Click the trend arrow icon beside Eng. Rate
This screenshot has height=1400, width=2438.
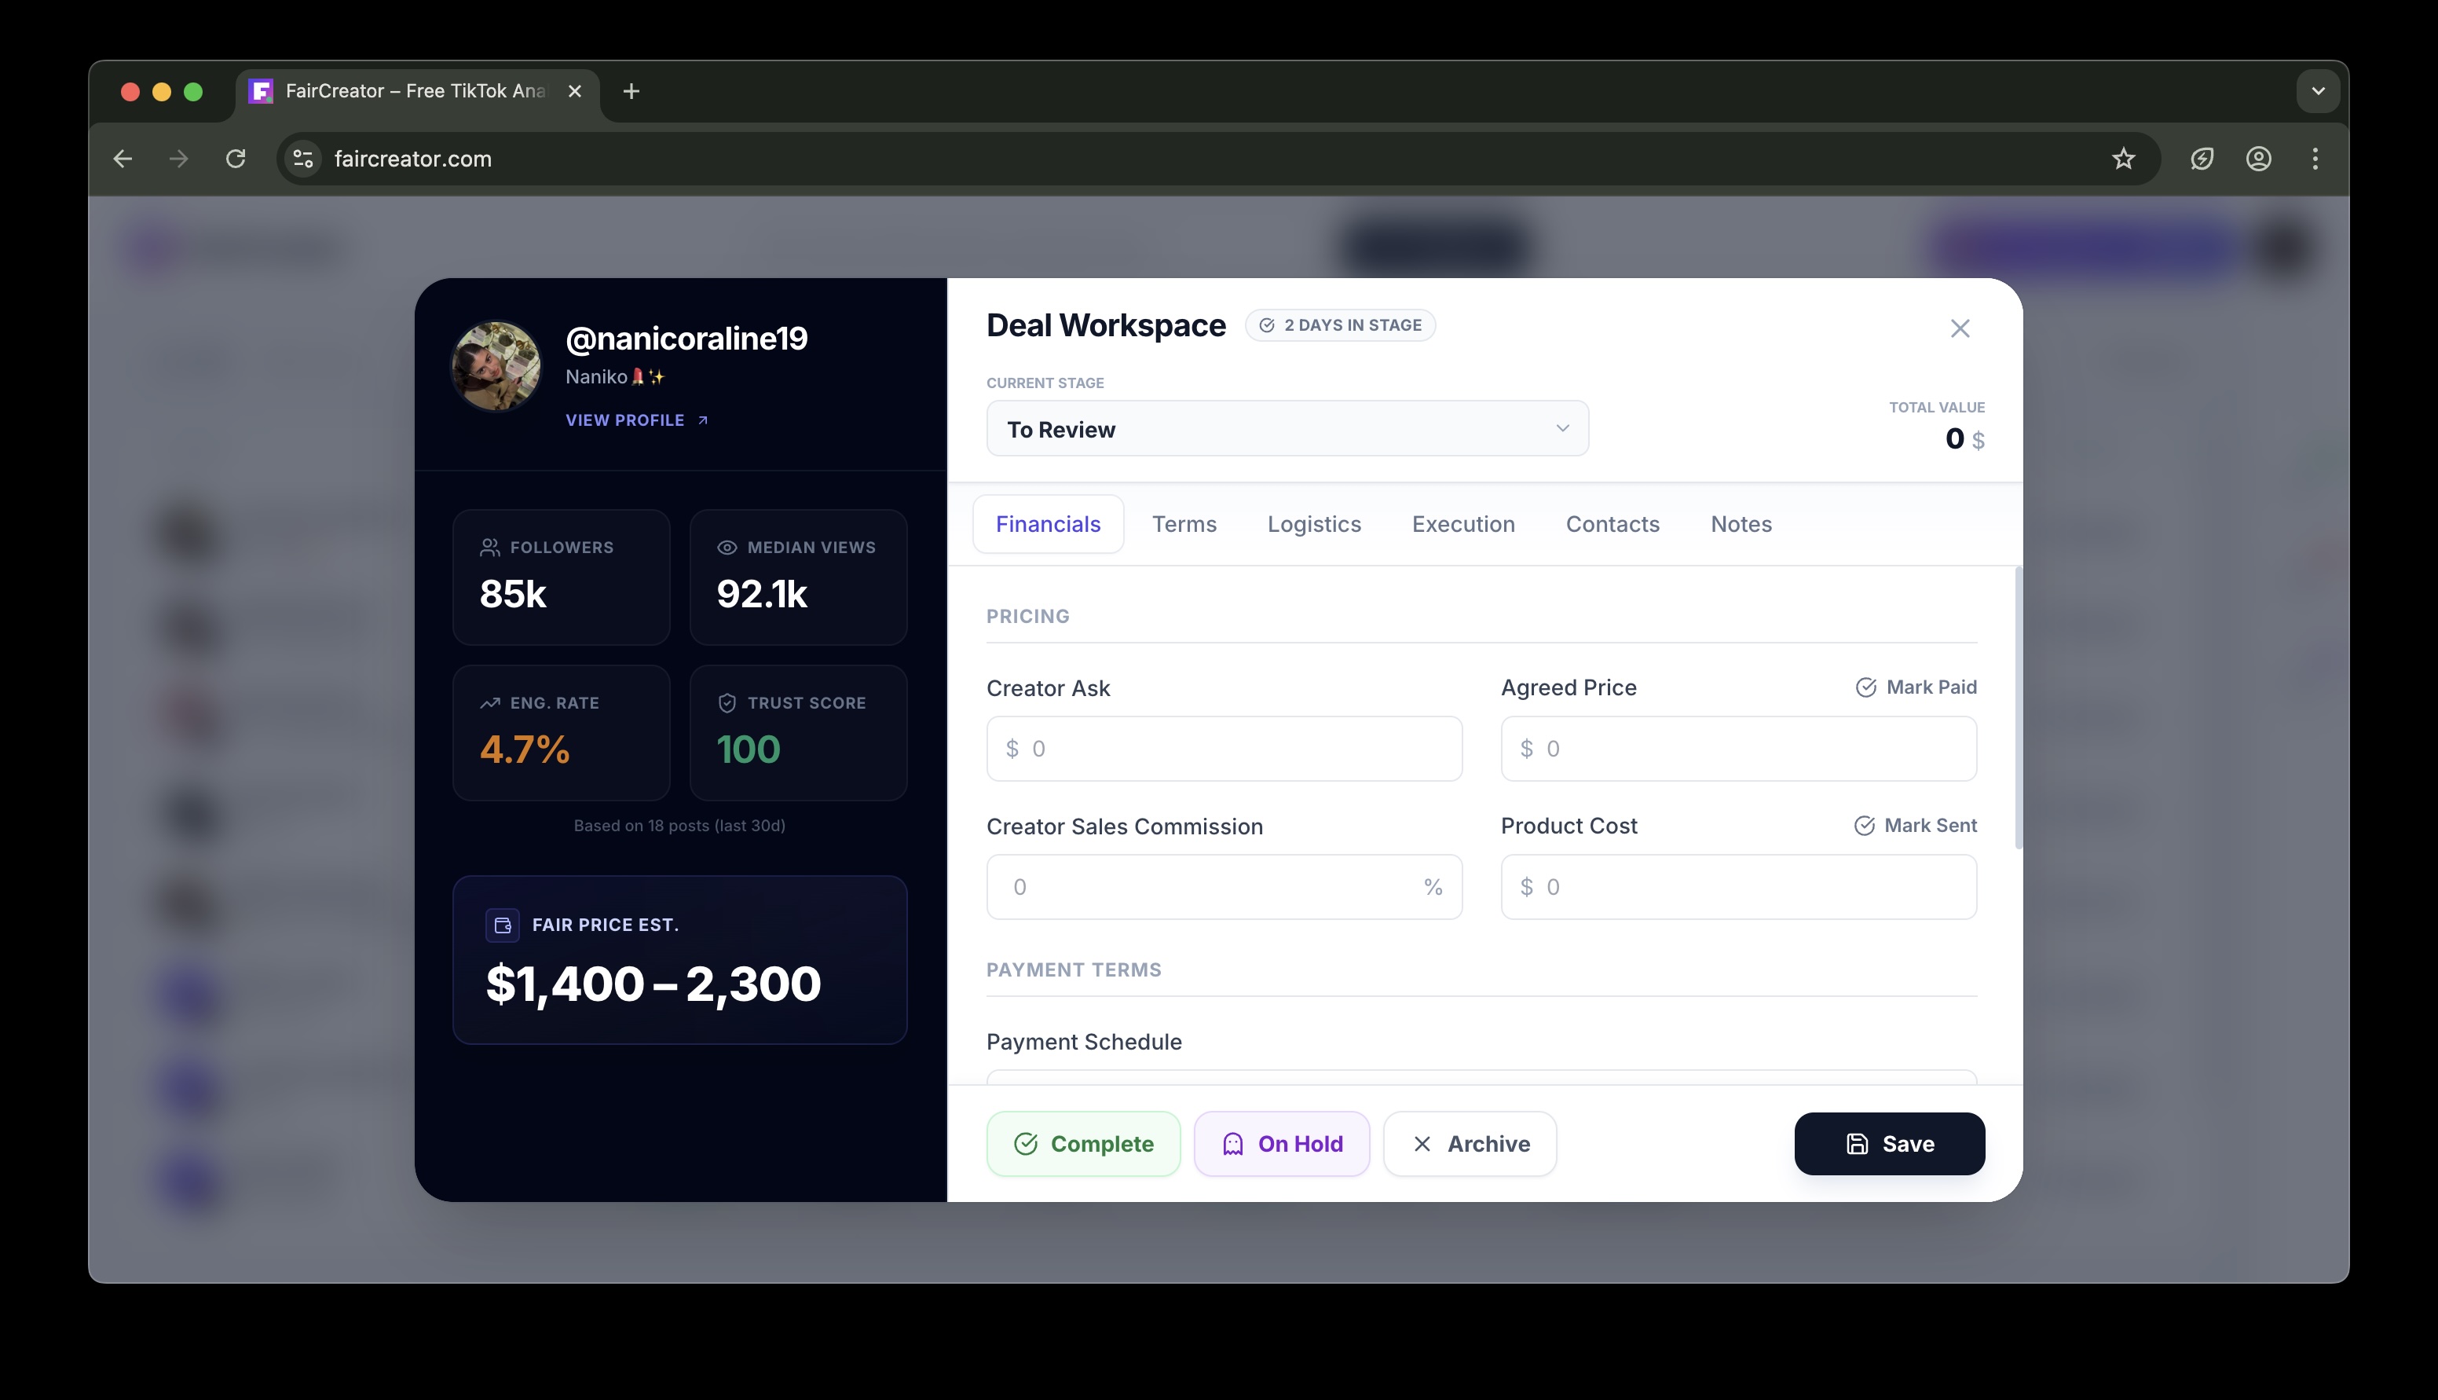tap(489, 702)
